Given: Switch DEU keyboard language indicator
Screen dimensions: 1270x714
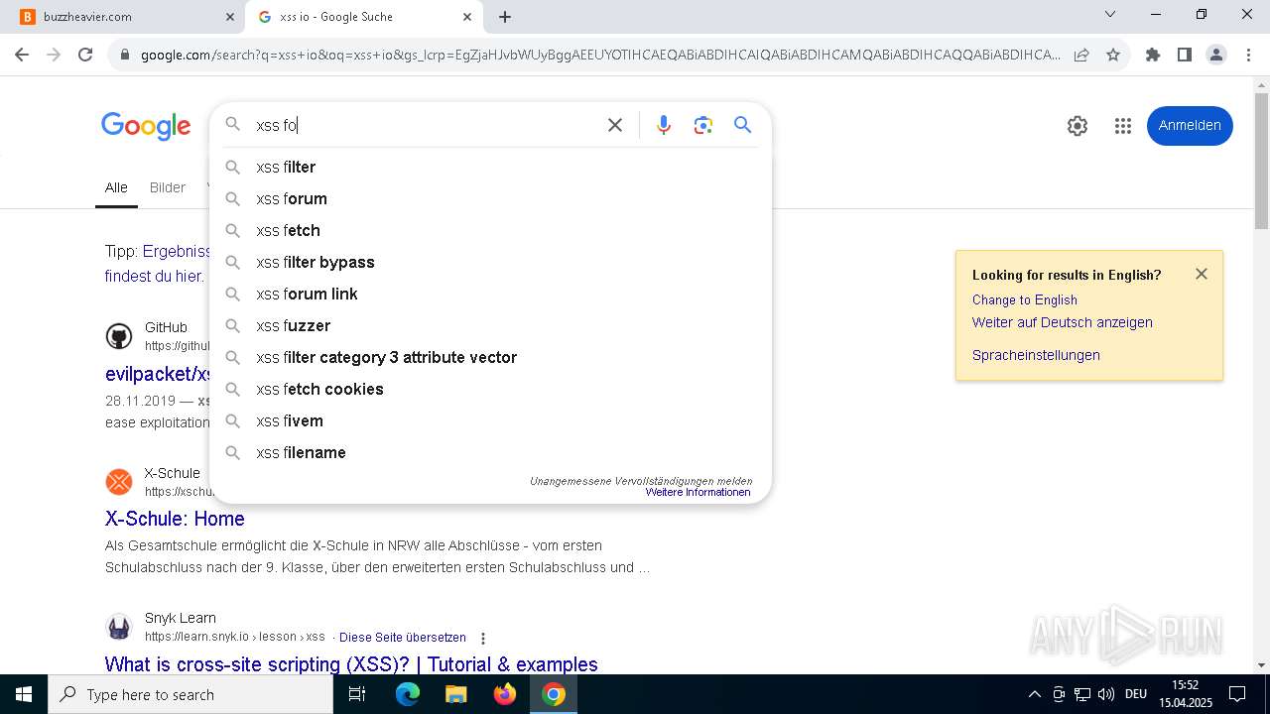Looking at the screenshot, I should tap(1136, 694).
